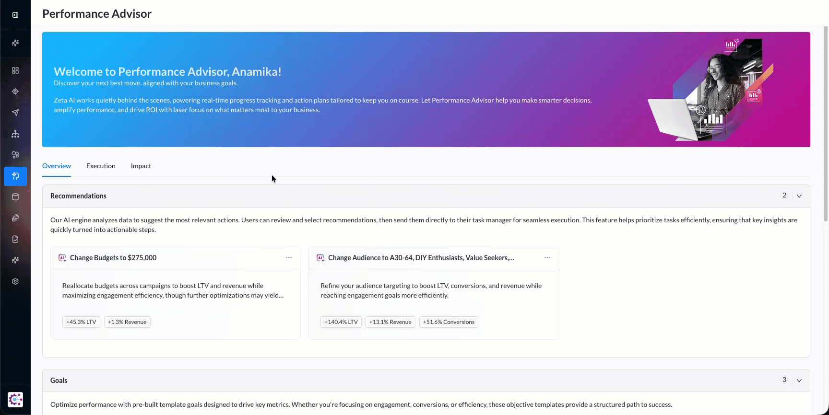Screen dimensions: 829x415
Task: Open three-dot menu on Change Audience card
Action: click(x=547, y=257)
